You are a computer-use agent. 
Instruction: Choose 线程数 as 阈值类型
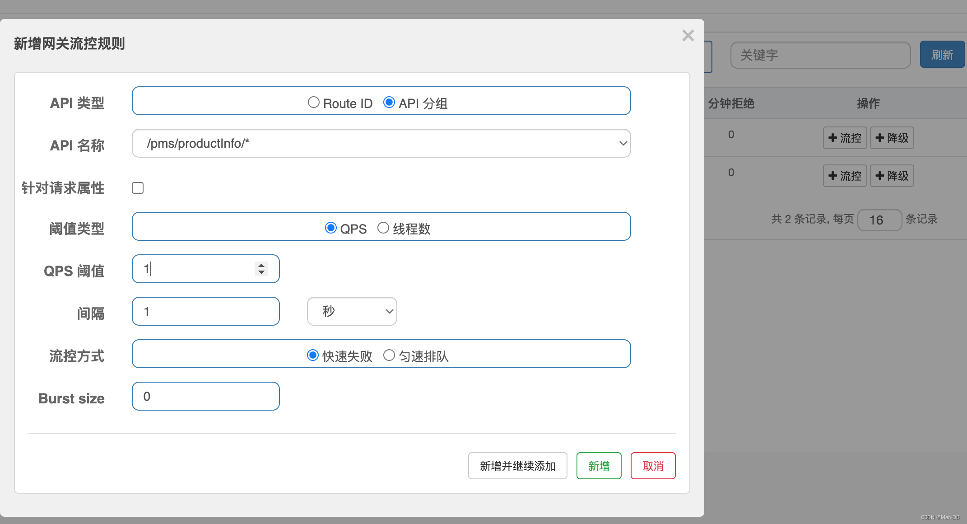pos(383,228)
